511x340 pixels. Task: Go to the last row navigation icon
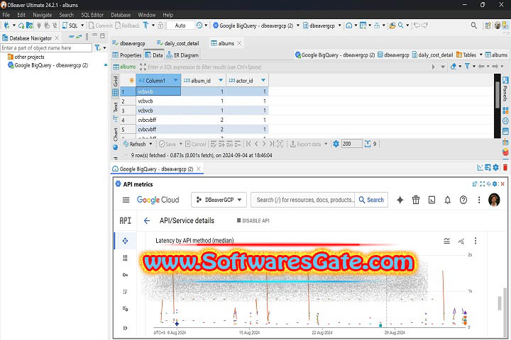271,144
